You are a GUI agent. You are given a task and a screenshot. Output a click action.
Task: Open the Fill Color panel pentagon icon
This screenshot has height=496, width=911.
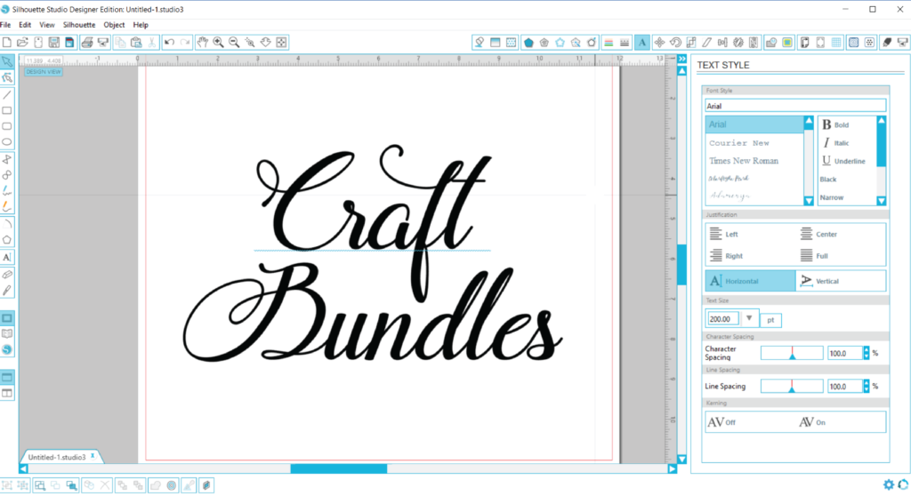[528, 43]
